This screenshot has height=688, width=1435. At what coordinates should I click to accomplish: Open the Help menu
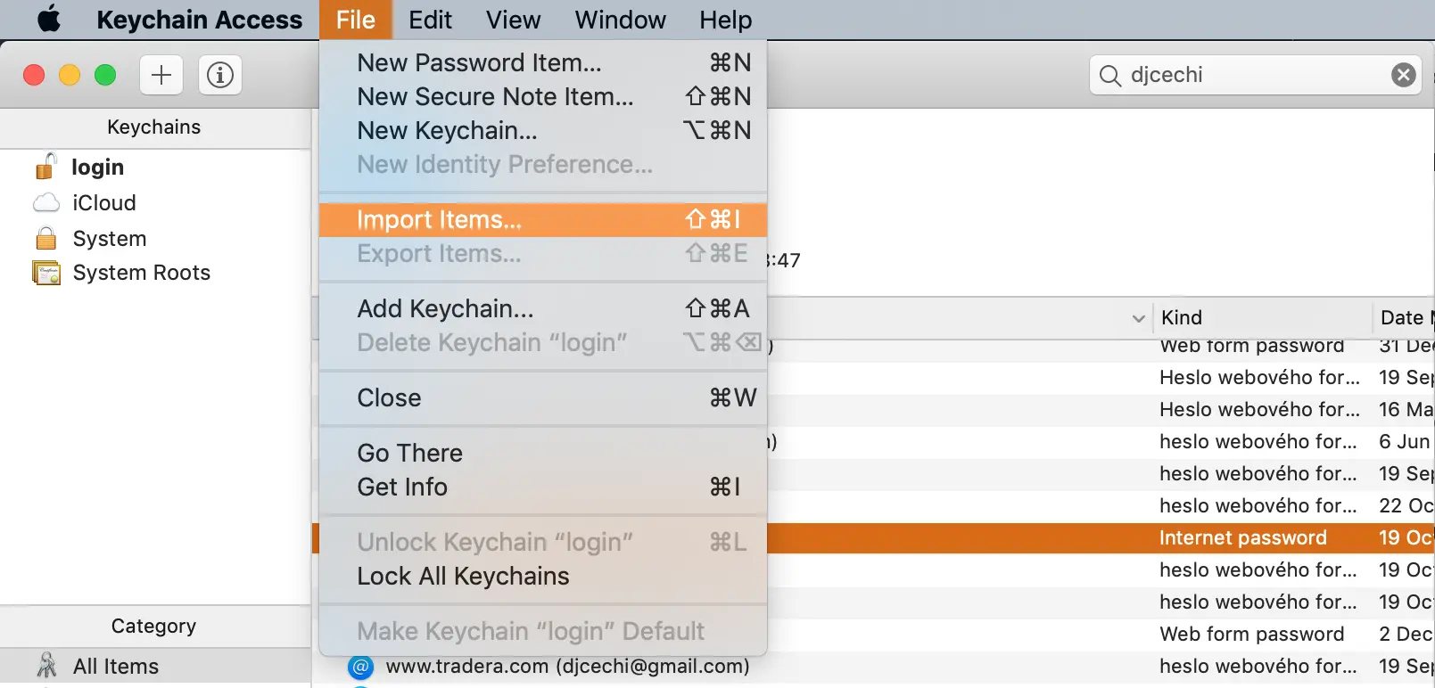point(725,20)
